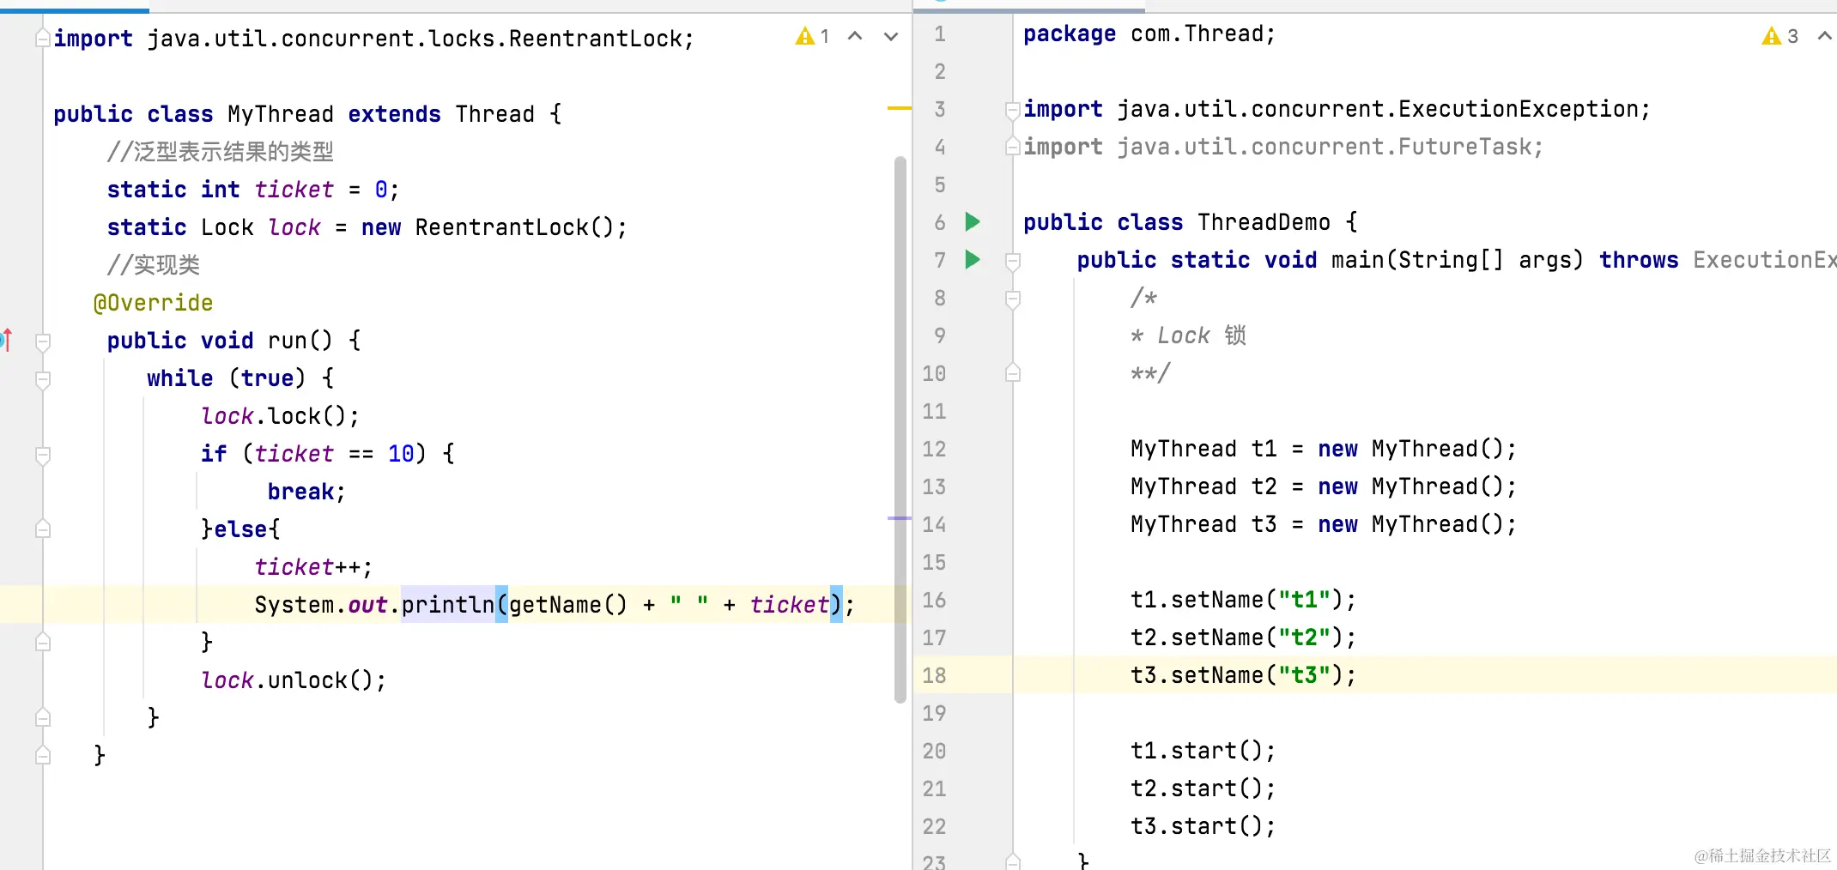Screen dimensions: 1837x870
Task: Collapse the fold marker beside 'public void run() {'
Action: click(x=43, y=341)
